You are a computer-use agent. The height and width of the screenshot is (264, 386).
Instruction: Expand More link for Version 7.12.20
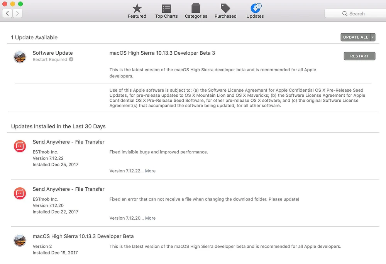point(150,218)
